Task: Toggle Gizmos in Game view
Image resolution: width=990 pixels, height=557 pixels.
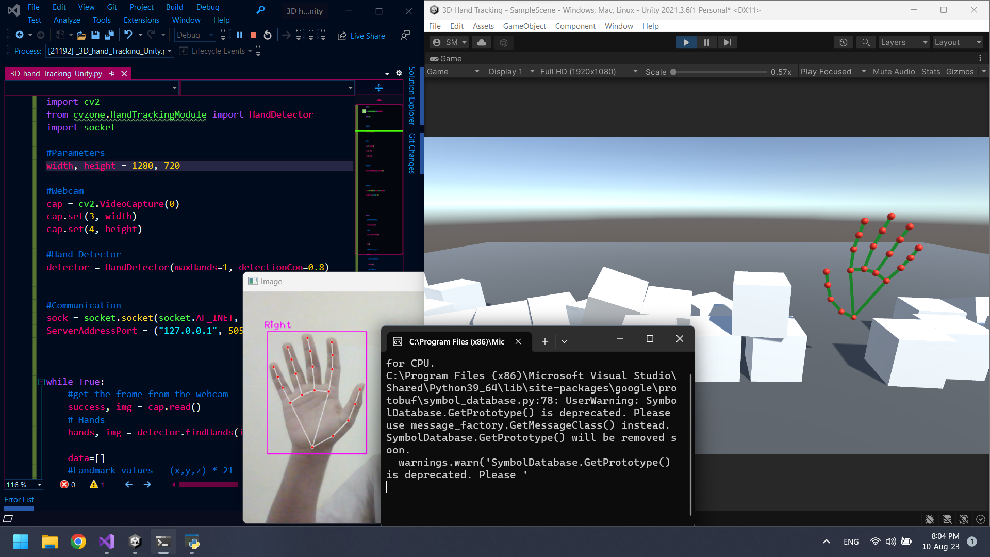Action: point(960,72)
